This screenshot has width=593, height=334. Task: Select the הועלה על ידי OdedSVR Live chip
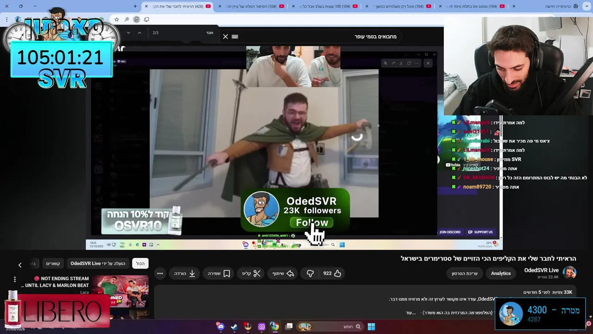[x=98, y=263]
